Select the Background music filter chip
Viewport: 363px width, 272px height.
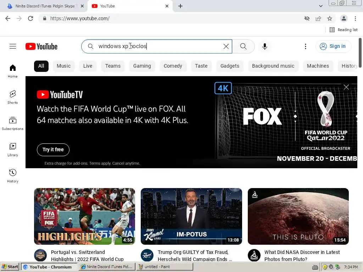[x=273, y=66]
